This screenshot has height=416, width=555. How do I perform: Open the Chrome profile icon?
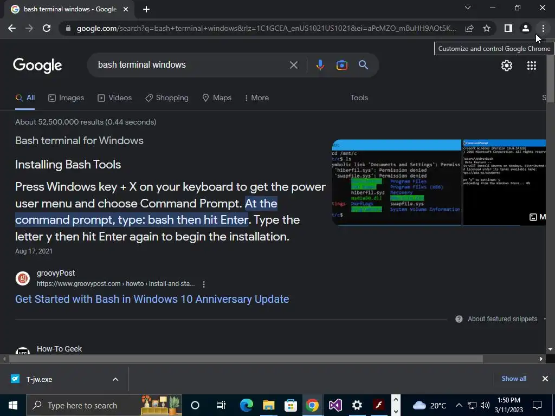click(526, 28)
